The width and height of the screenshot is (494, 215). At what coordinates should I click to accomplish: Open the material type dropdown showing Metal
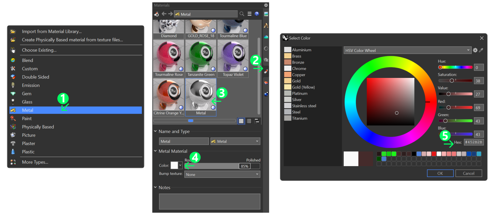tap(235, 141)
